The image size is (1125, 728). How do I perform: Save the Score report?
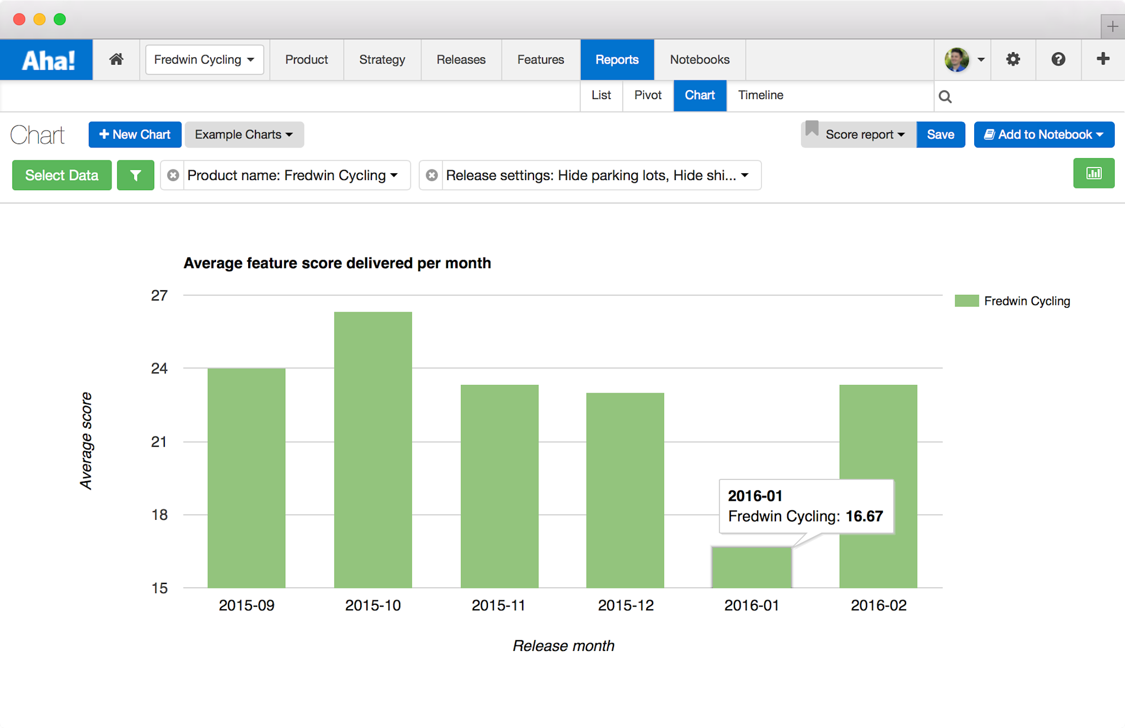(x=940, y=134)
